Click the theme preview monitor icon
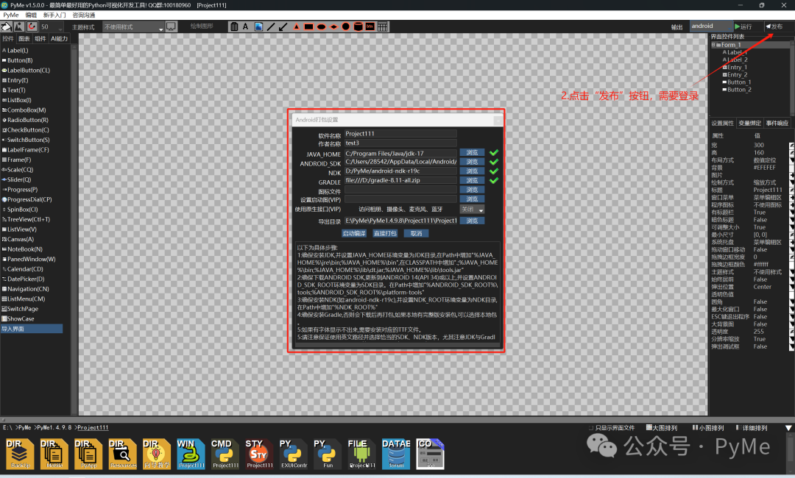 tap(172, 26)
